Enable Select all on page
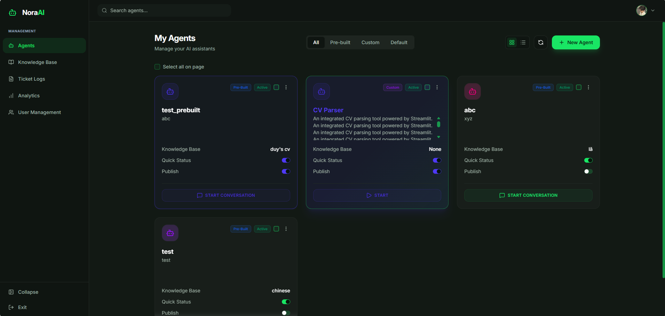This screenshot has height=316, width=665. click(157, 66)
